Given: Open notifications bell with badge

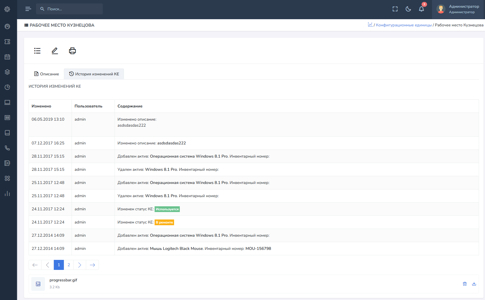Looking at the screenshot, I should (x=421, y=9).
